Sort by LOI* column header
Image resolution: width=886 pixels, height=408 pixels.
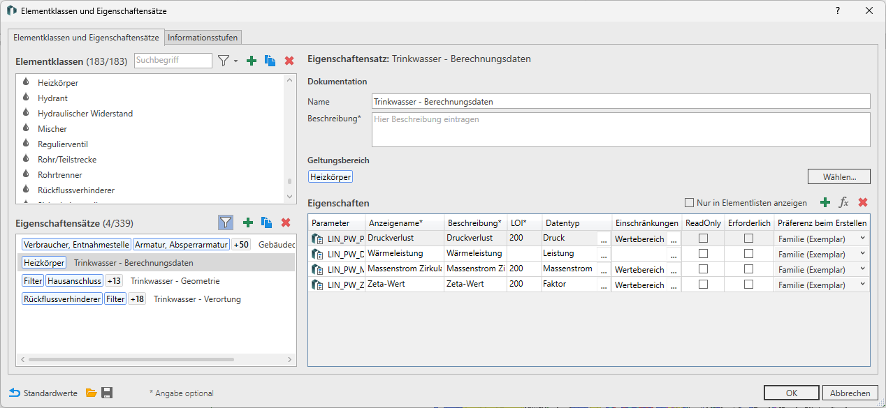tap(524, 223)
